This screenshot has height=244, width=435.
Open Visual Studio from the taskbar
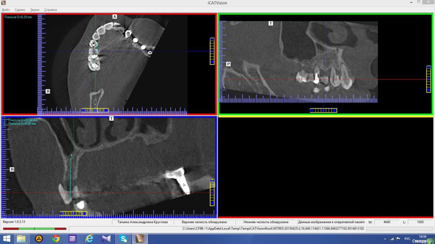106,239
